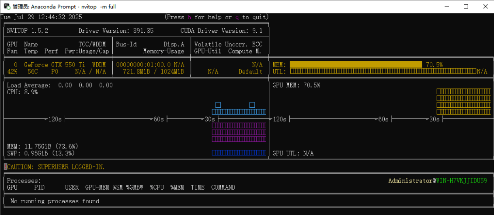Click the Anaconda Prompt icon in title bar

[x=7, y=7]
